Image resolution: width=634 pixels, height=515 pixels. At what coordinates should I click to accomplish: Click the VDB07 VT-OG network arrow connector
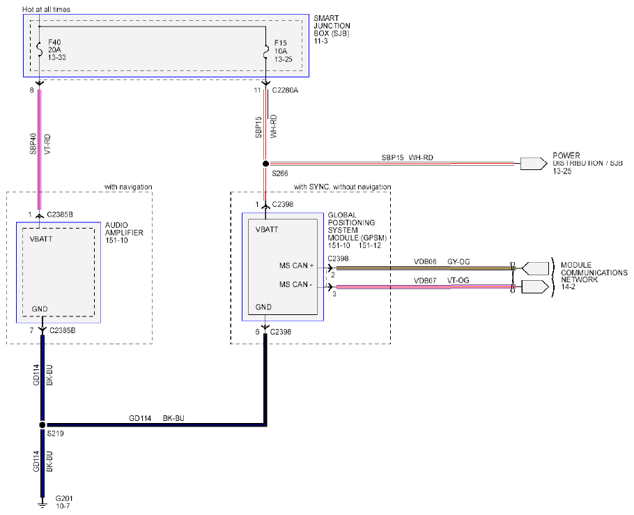pos(535,287)
